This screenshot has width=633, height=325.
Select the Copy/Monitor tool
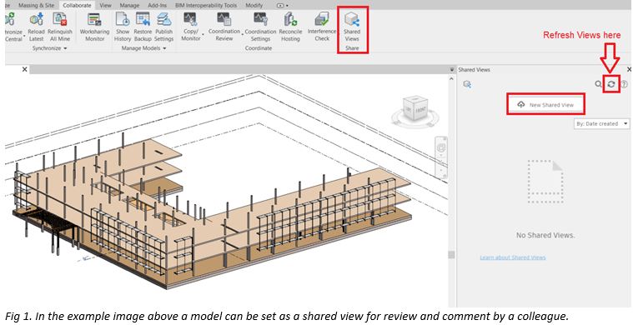click(190, 27)
